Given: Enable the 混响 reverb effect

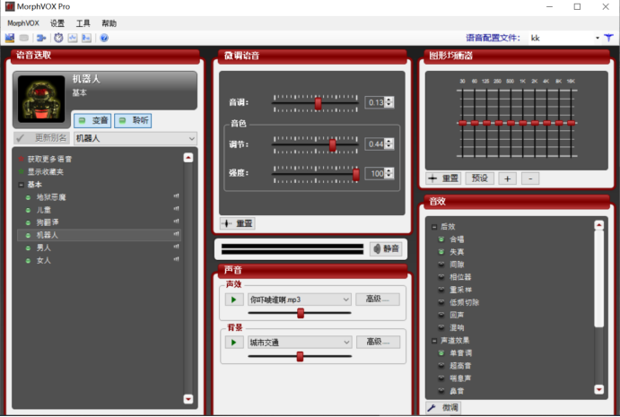Looking at the screenshot, I should click(x=441, y=327).
